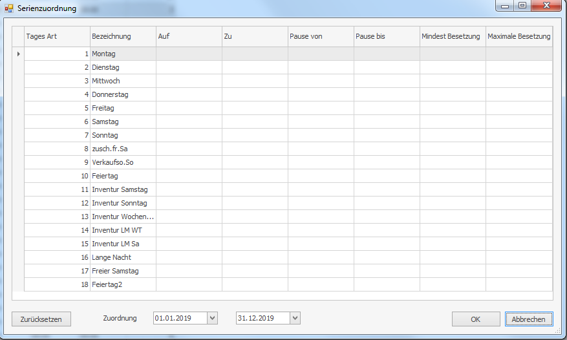Viewport: 567px width, 340px height.
Task: Select the row marker arrow beside Montag
Action: (x=18, y=54)
